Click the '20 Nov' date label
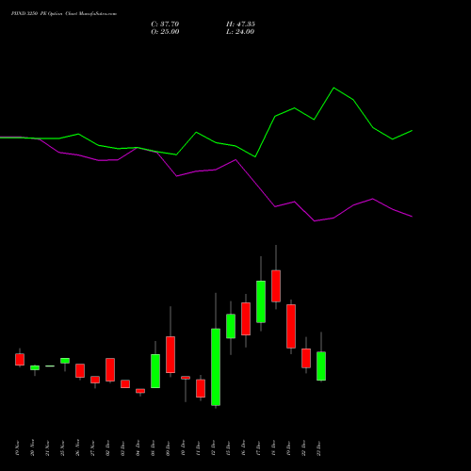 tap(32, 447)
